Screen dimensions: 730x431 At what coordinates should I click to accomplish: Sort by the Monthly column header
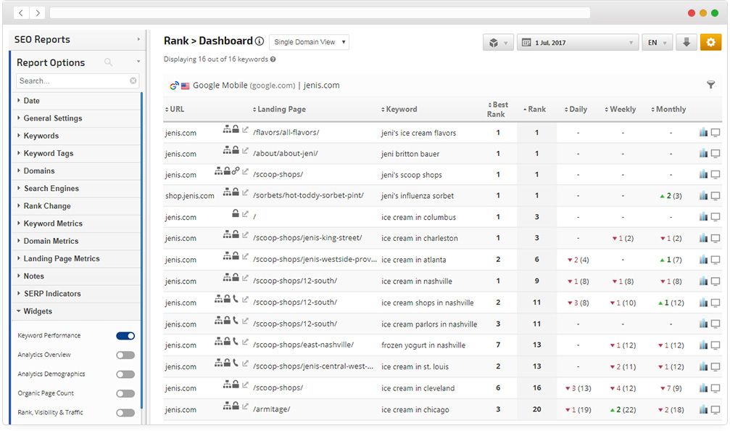pos(670,110)
